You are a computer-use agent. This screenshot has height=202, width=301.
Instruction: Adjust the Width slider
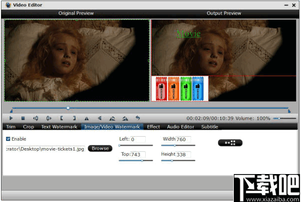pos(178,146)
